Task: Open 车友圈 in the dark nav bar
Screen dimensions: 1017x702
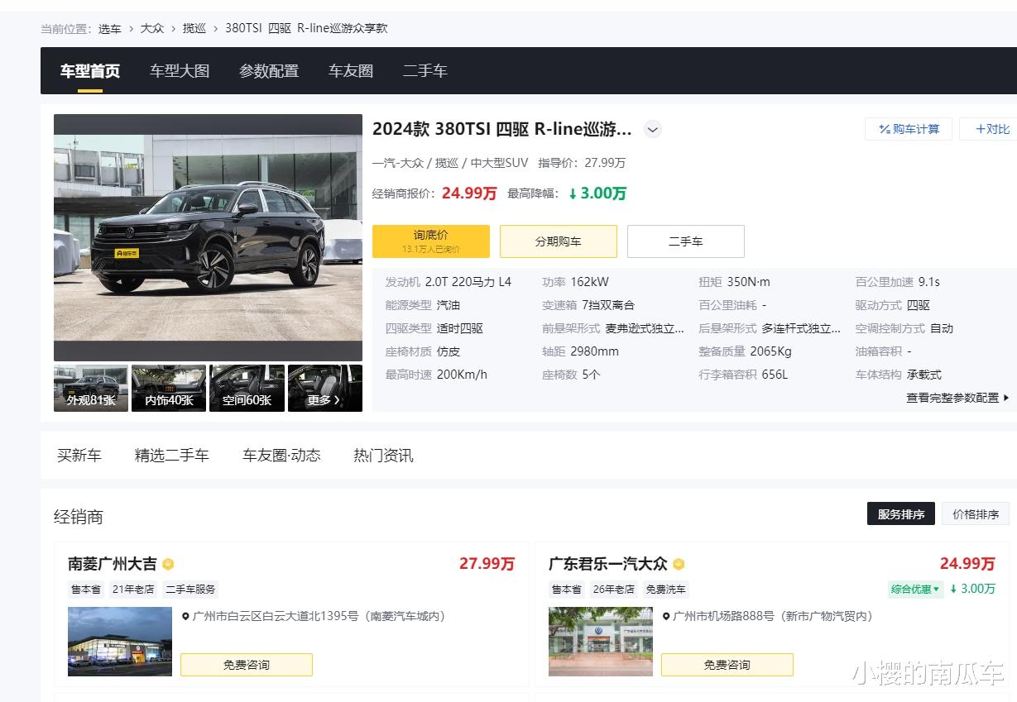Action: tap(351, 71)
